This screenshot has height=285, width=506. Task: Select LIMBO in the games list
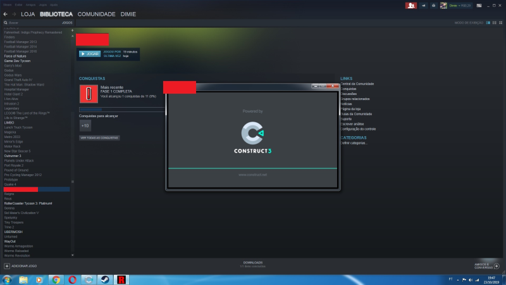click(9, 123)
